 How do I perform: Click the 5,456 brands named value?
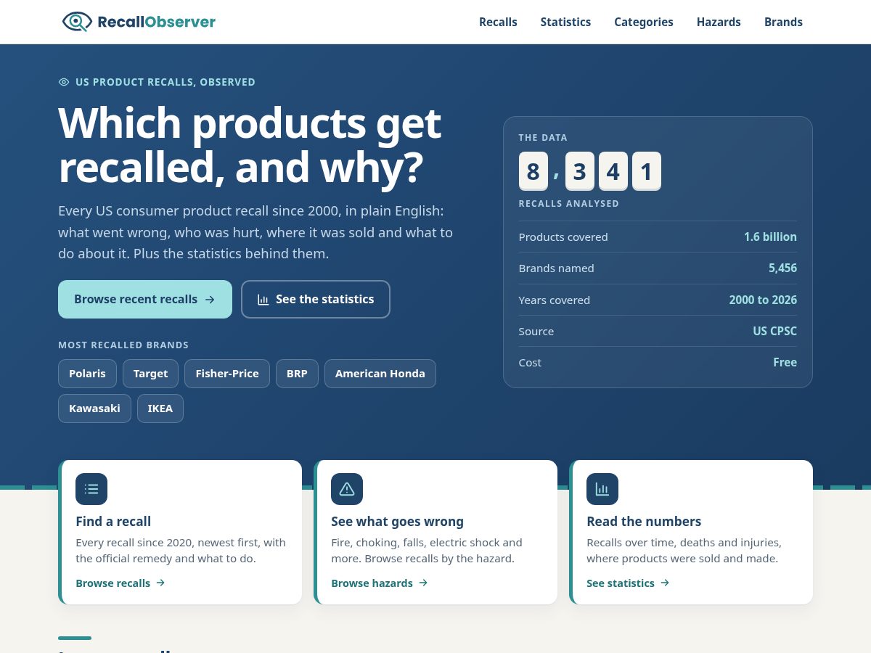(782, 268)
